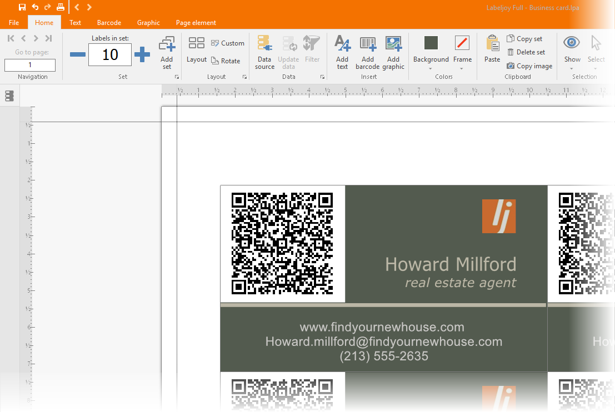The height and width of the screenshot is (412, 615).
Task: Open Frame color dropdown arrow
Action: coord(462,69)
